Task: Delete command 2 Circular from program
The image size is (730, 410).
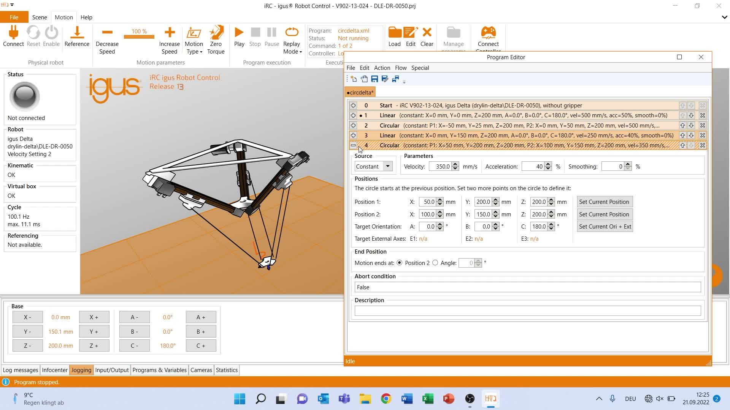Action: tap(703, 125)
